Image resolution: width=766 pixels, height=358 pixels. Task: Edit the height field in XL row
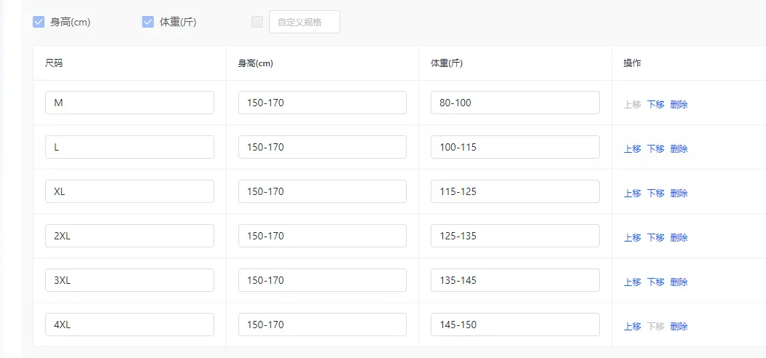tap(322, 191)
